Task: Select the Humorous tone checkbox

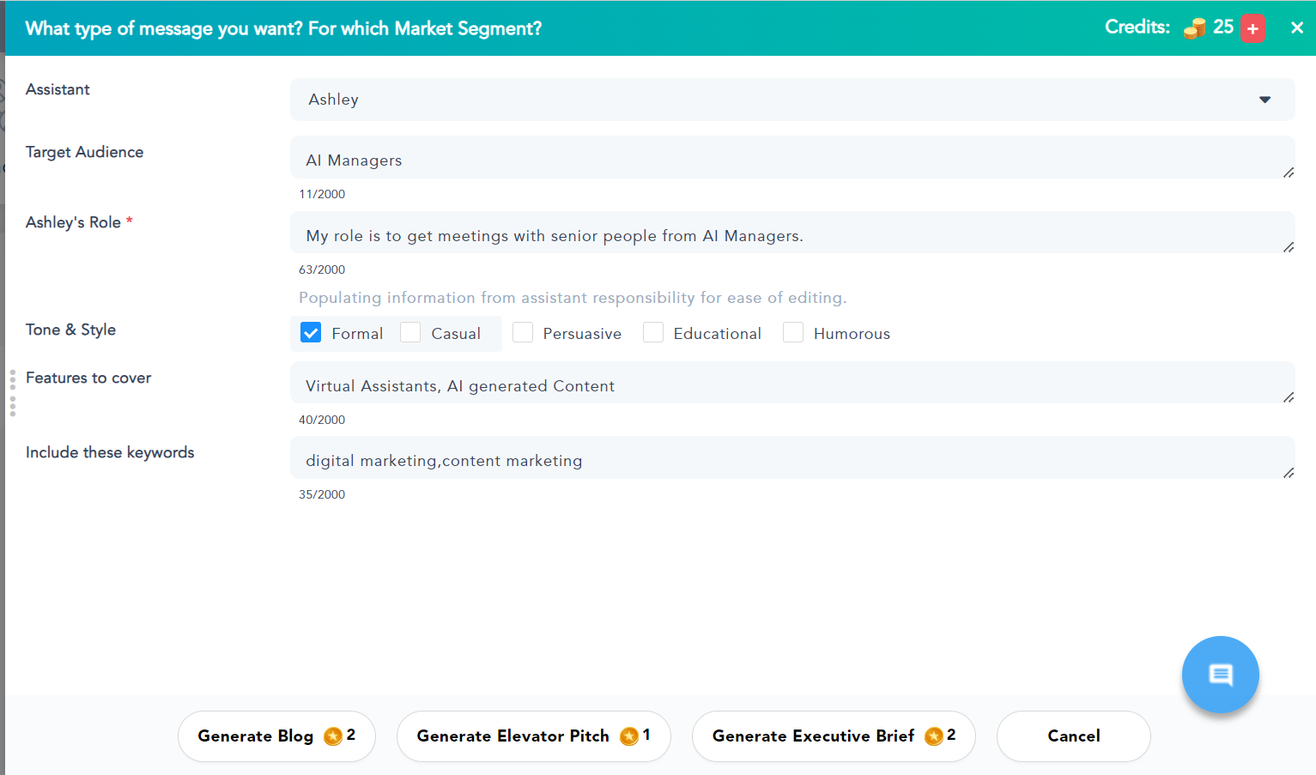Action: pyautogui.click(x=793, y=333)
